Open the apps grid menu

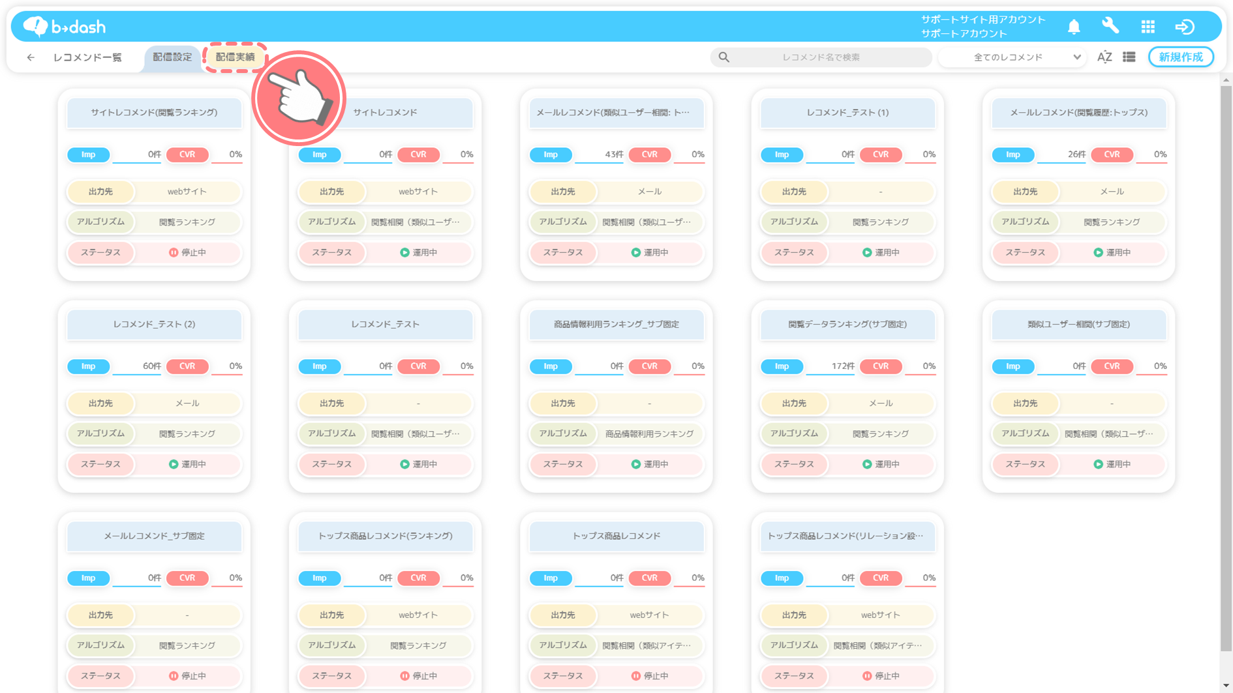[x=1148, y=27]
